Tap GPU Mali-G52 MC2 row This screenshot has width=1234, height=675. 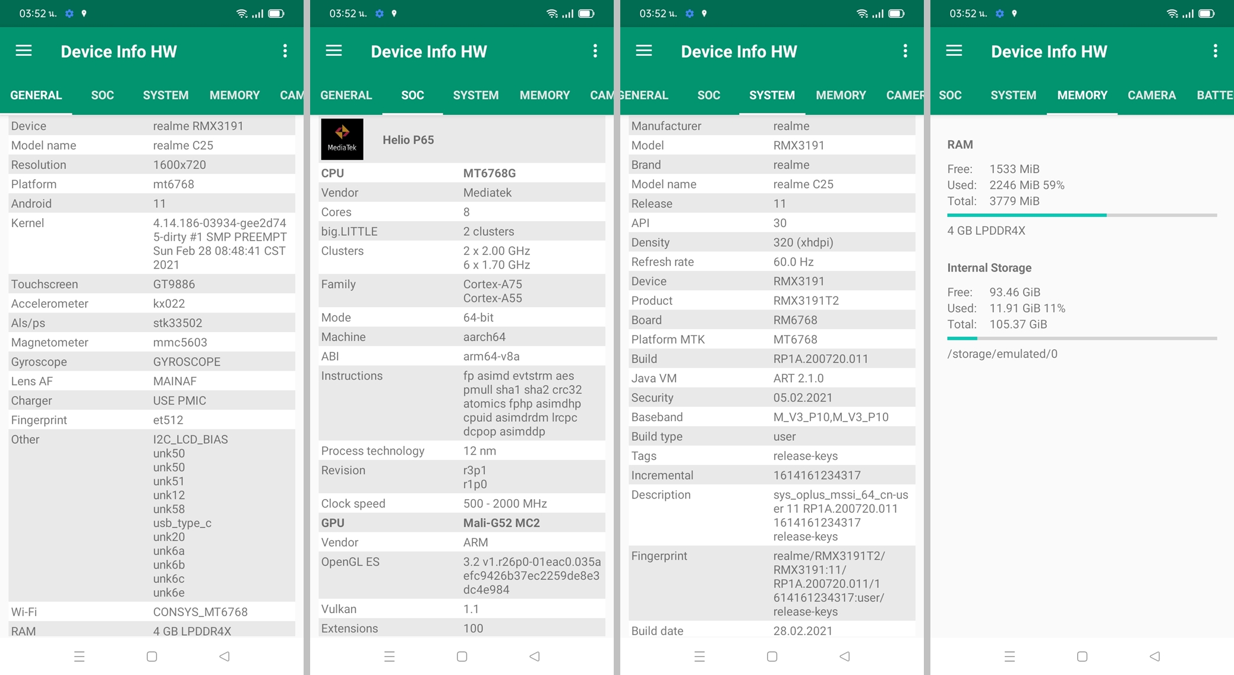pos(462,523)
